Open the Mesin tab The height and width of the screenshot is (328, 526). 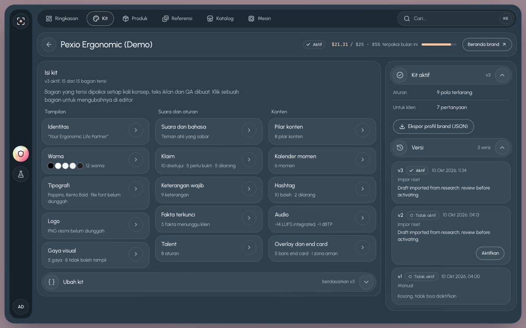pos(259,19)
